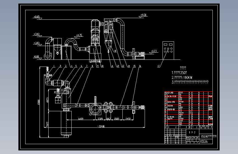Select leader callout number 12
The height and width of the screenshot is (154, 238).
point(118,66)
